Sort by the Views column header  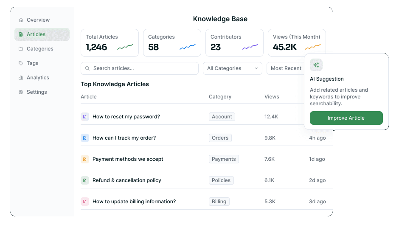(x=272, y=97)
